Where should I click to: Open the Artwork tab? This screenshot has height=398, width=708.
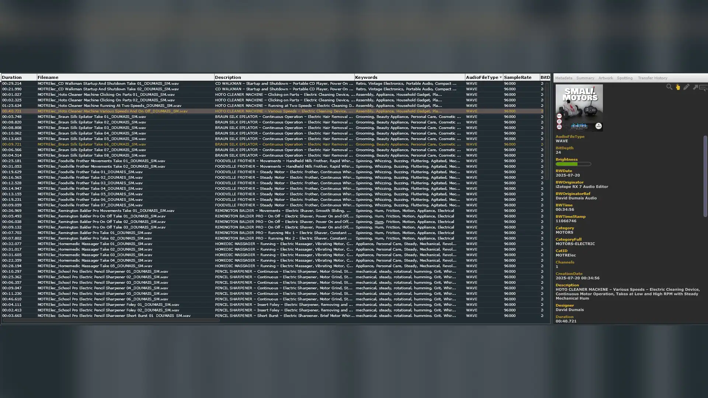[605, 78]
